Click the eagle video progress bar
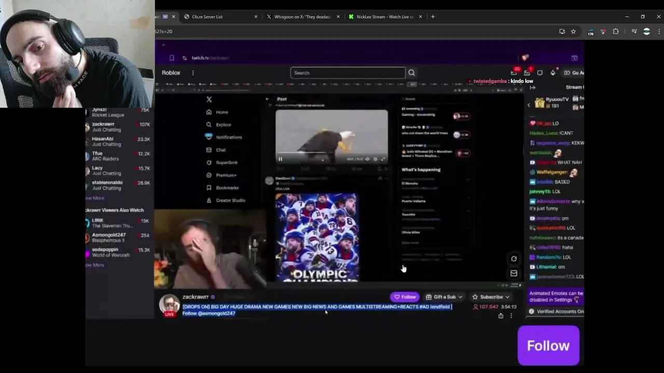The height and width of the screenshot is (373, 664). (331, 153)
